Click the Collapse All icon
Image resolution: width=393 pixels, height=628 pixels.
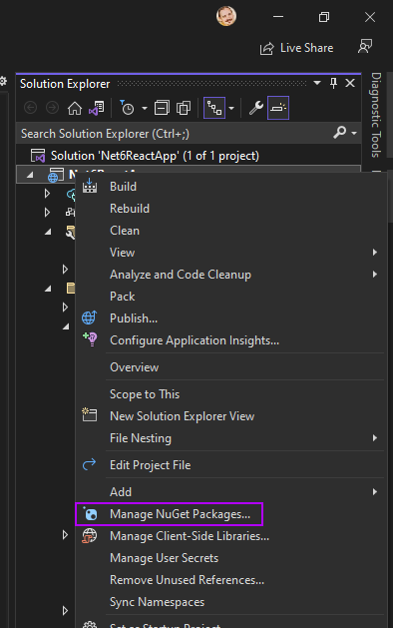point(162,108)
